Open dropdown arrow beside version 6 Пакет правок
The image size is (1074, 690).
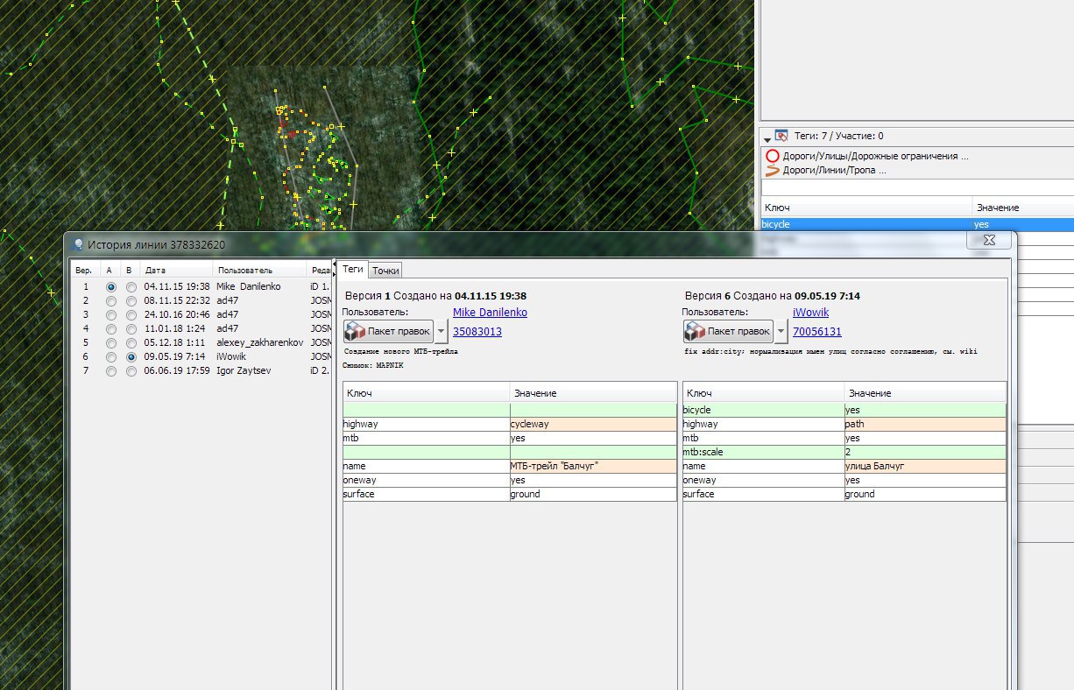tap(781, 332)
